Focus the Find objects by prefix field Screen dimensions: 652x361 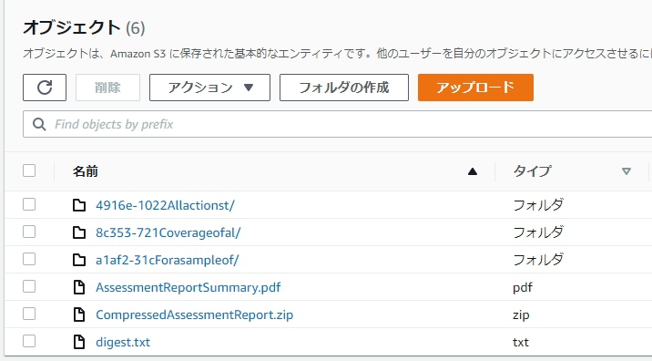[337, 124]
